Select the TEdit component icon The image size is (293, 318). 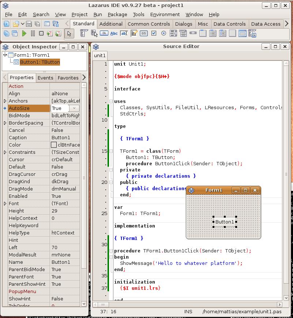[124, 33]
